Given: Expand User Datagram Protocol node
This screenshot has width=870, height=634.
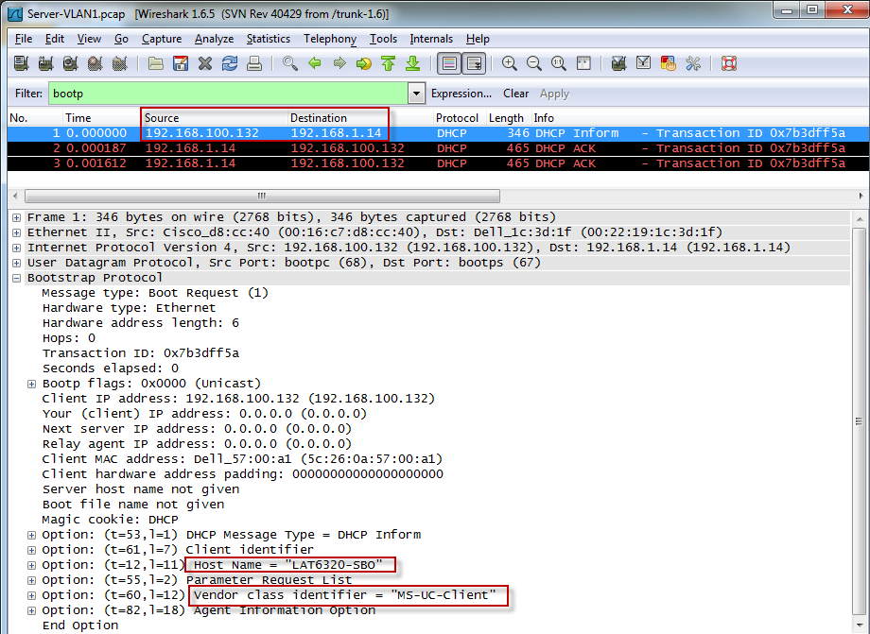Looking at the screenshot, I should pyautogui.click(x=17, y=263).
